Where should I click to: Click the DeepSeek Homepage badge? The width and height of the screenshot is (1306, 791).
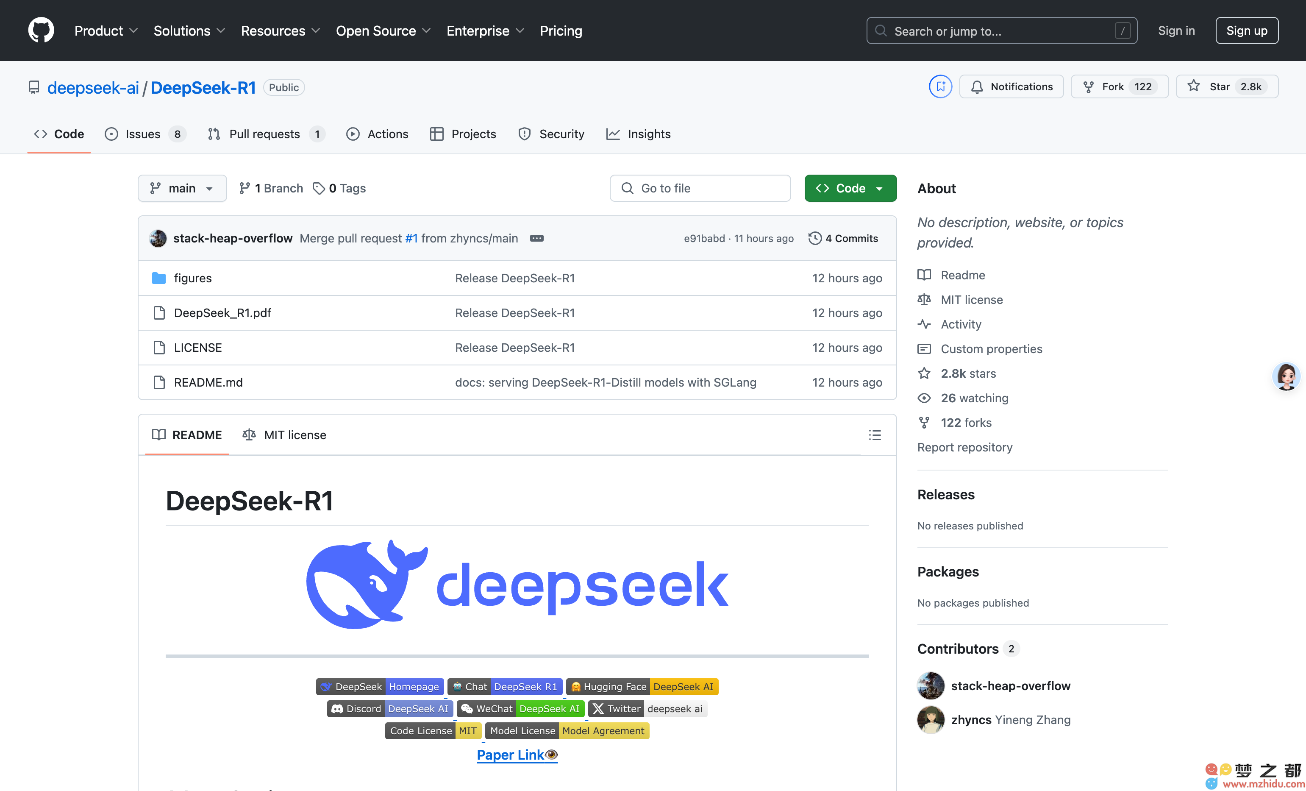[380, 687]
